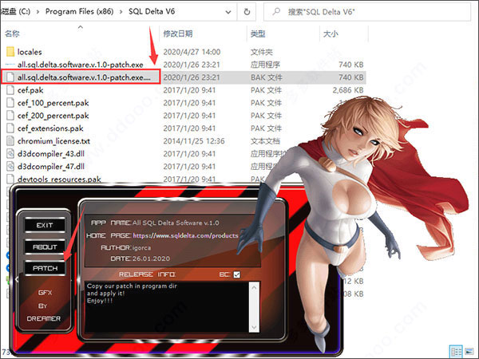Switch to details view layout icon
The image size is (479, 359).
coord(456,351)
